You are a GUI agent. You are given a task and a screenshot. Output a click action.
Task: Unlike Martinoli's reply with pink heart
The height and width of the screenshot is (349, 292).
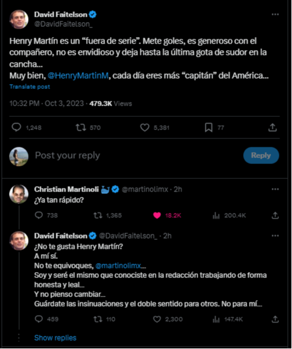coord(157,215)
